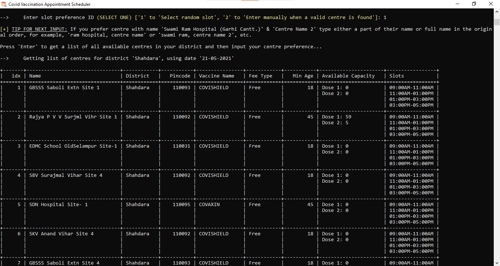500x266 pixels.
Task: Select 'GBSSS Saboli Extn Site 1' centre name
Action: [64, 88]
